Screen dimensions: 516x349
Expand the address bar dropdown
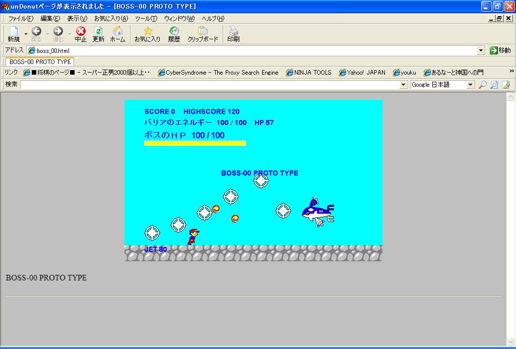point(481,51)
